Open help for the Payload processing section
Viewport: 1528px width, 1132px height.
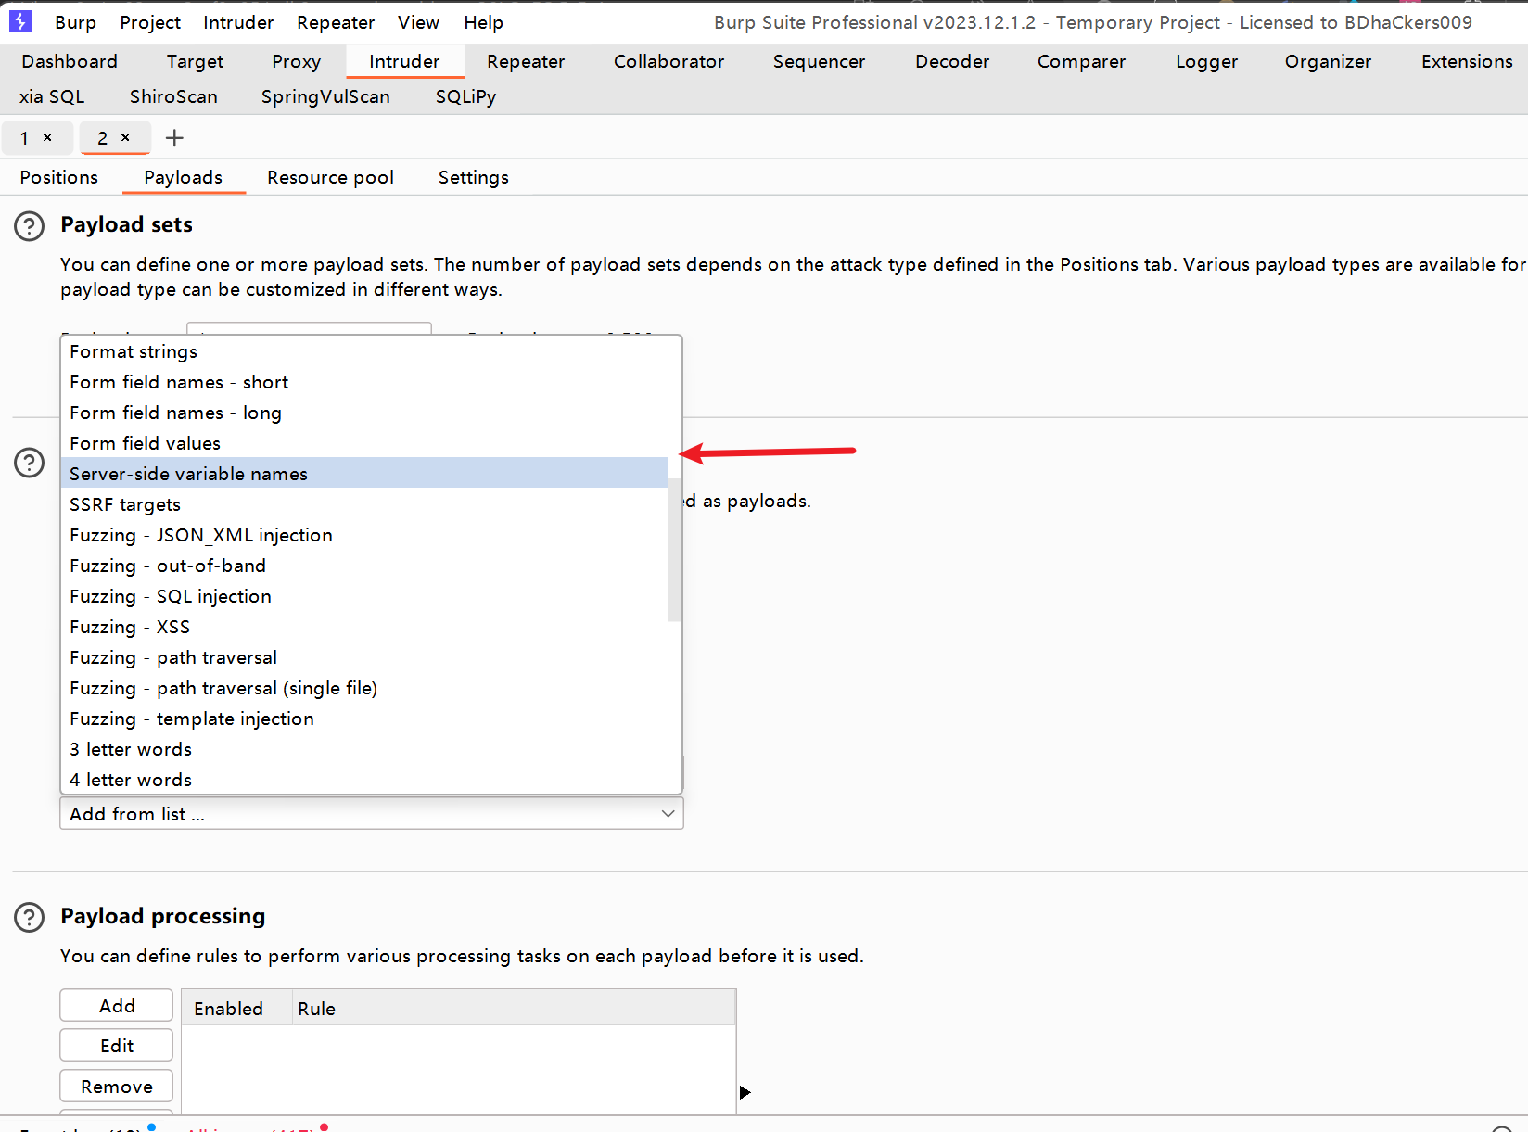pos(29,917)
